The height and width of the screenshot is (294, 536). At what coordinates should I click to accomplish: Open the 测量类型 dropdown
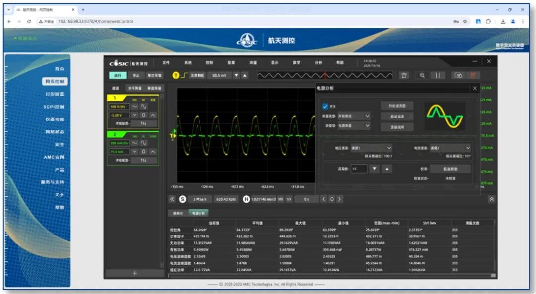(354, 116)
